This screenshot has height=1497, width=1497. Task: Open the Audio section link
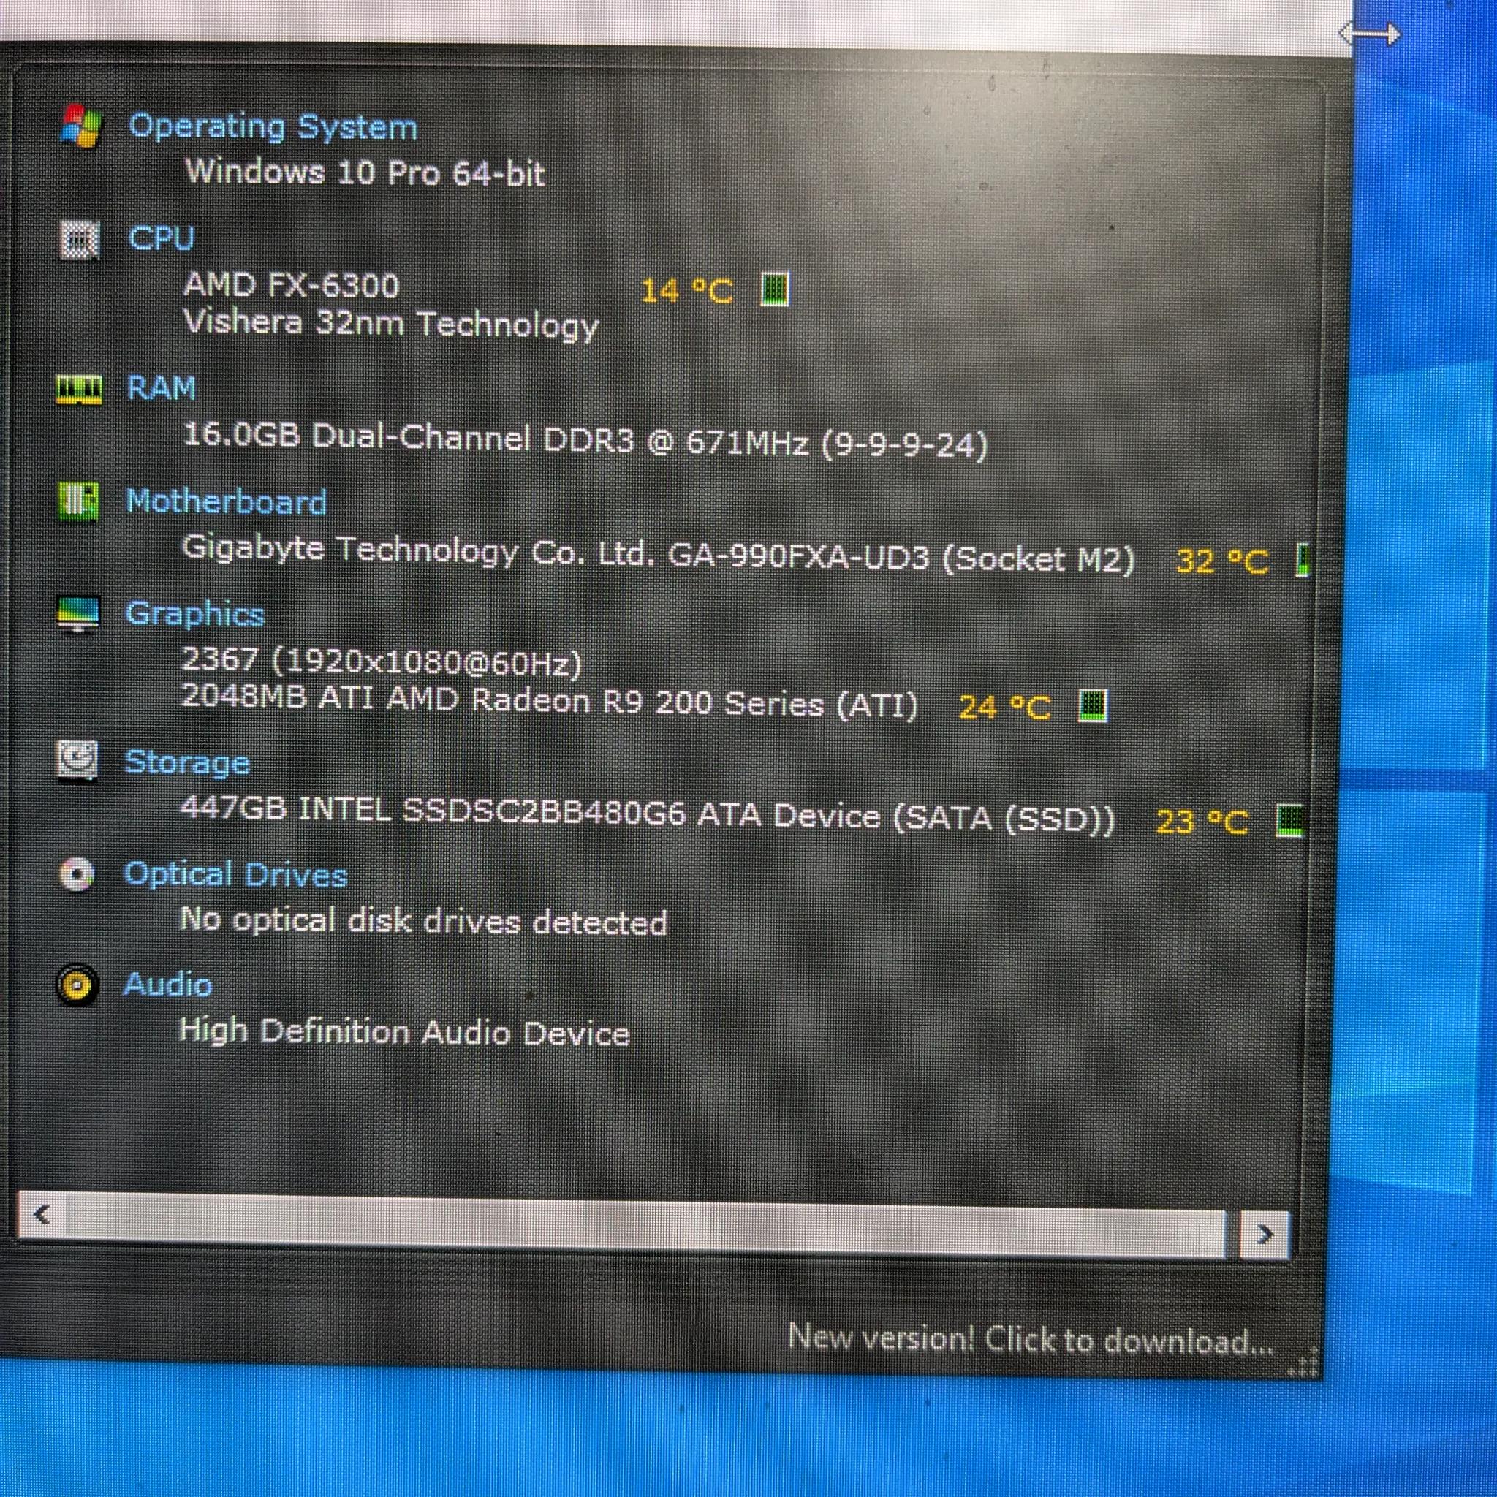[167, 985]
